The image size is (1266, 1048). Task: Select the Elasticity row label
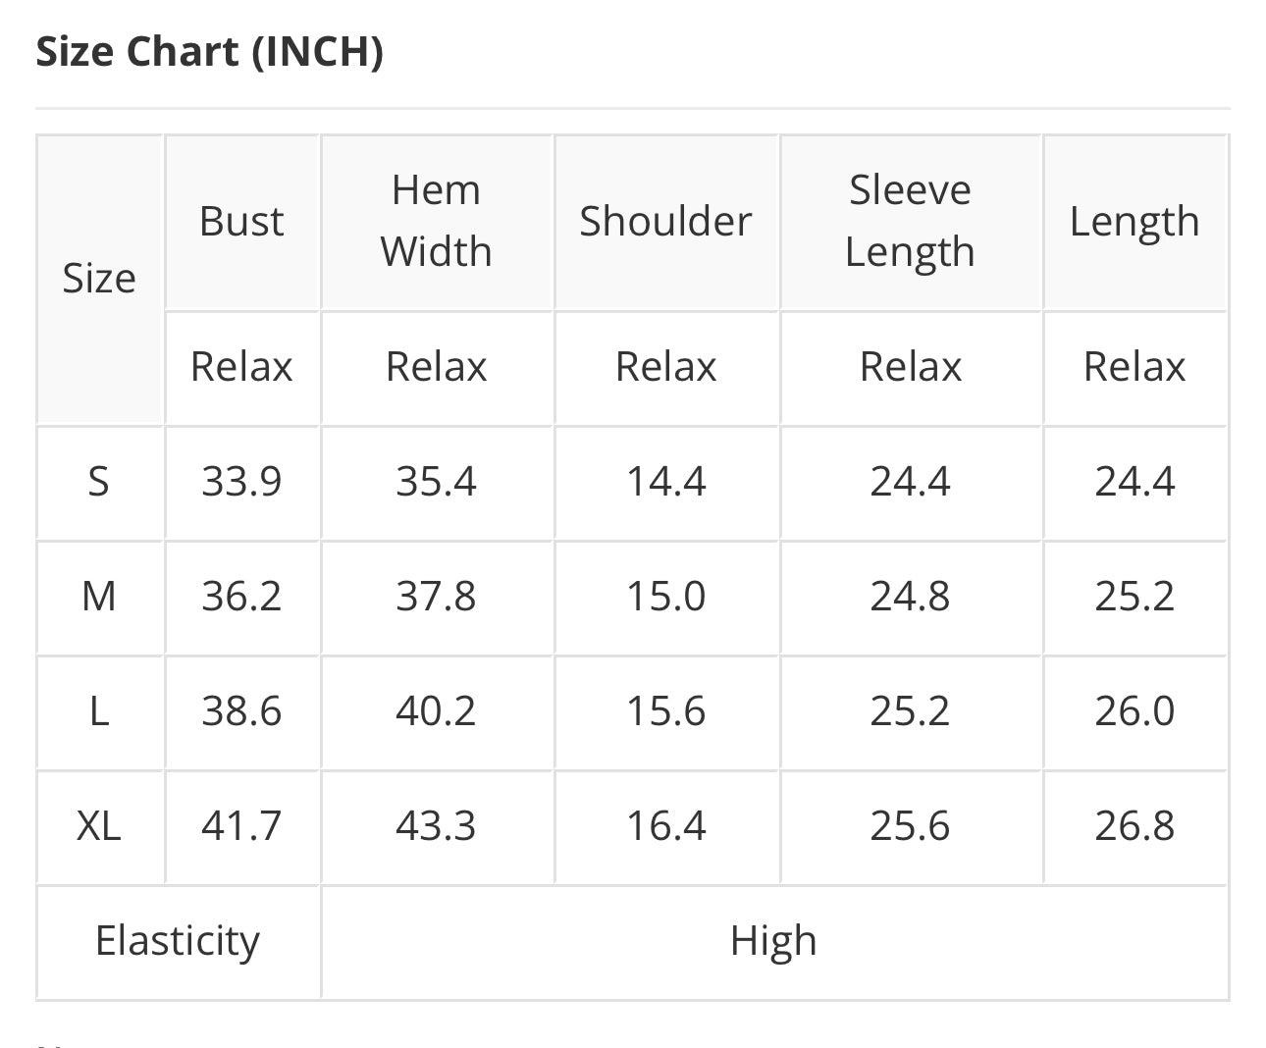pos(178,941)
